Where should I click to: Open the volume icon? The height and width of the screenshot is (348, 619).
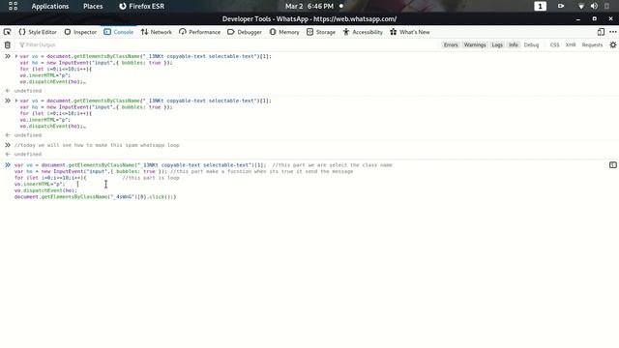tap(594, 7)
